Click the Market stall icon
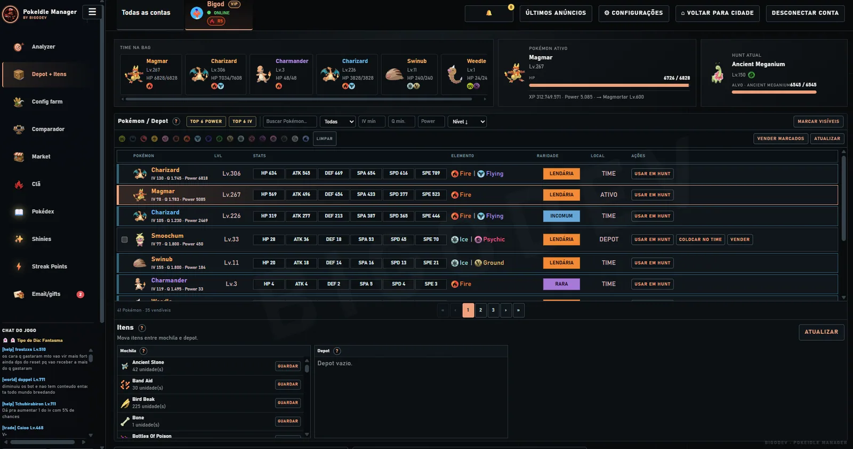The width and height of the screenshot is (853, 449). pyautogui.click(x=19, y=157)
